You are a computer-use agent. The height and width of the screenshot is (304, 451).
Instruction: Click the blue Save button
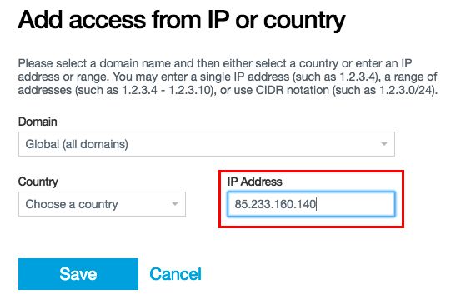[78, 274]
